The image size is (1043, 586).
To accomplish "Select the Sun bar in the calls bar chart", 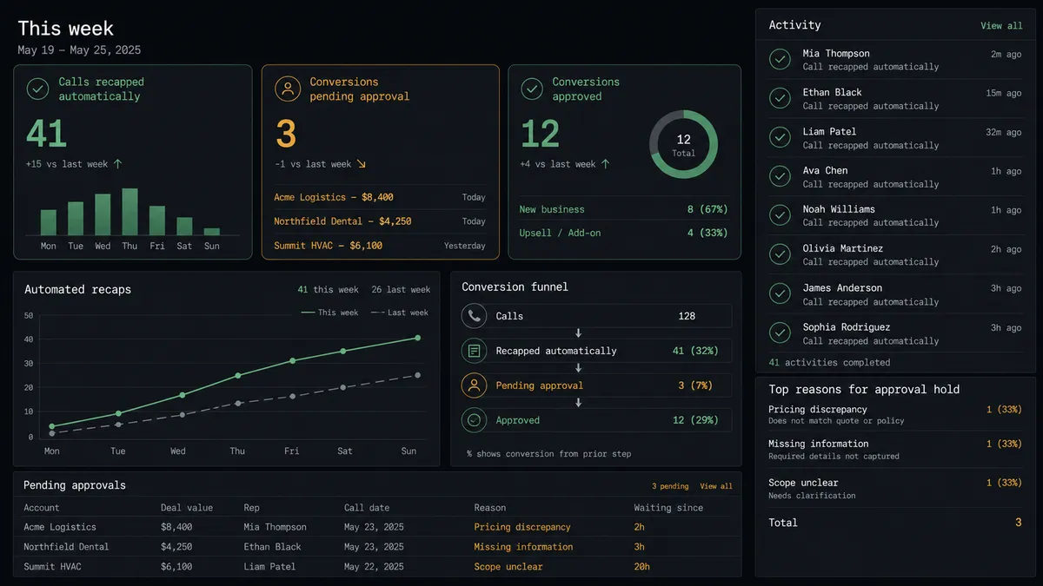I will click(211, 232).
